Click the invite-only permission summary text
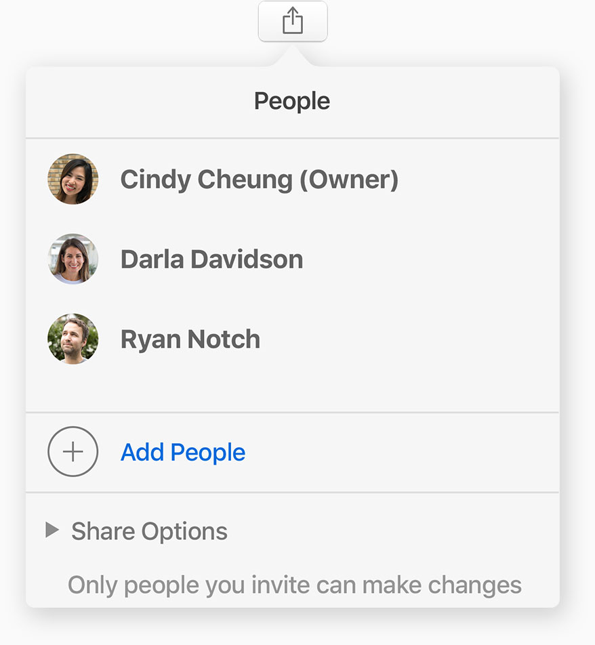595x645 pixels. click(x=295, y=584)
